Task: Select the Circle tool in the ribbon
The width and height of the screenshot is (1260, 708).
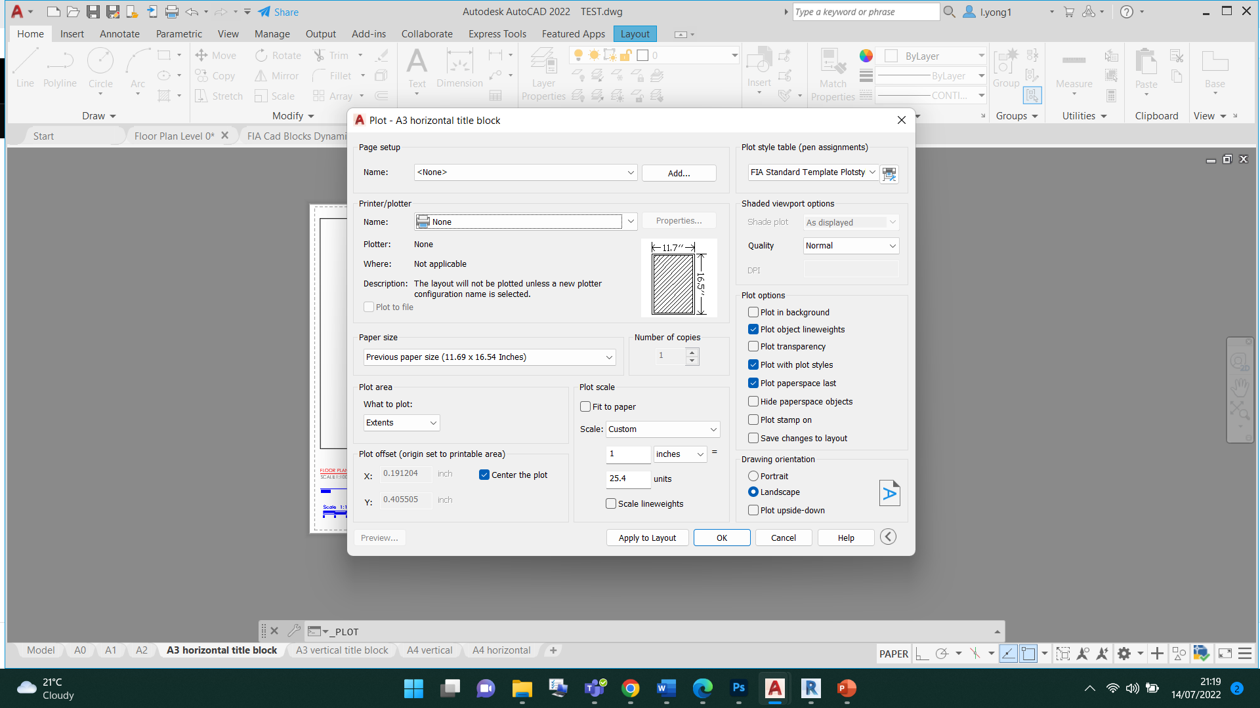Action: [x=100, y=68]
